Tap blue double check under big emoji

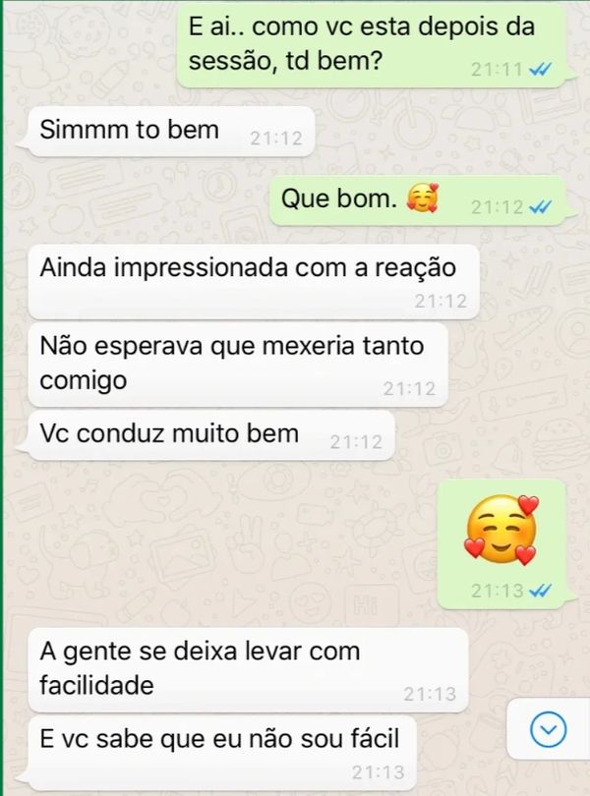tap(540, 591)
